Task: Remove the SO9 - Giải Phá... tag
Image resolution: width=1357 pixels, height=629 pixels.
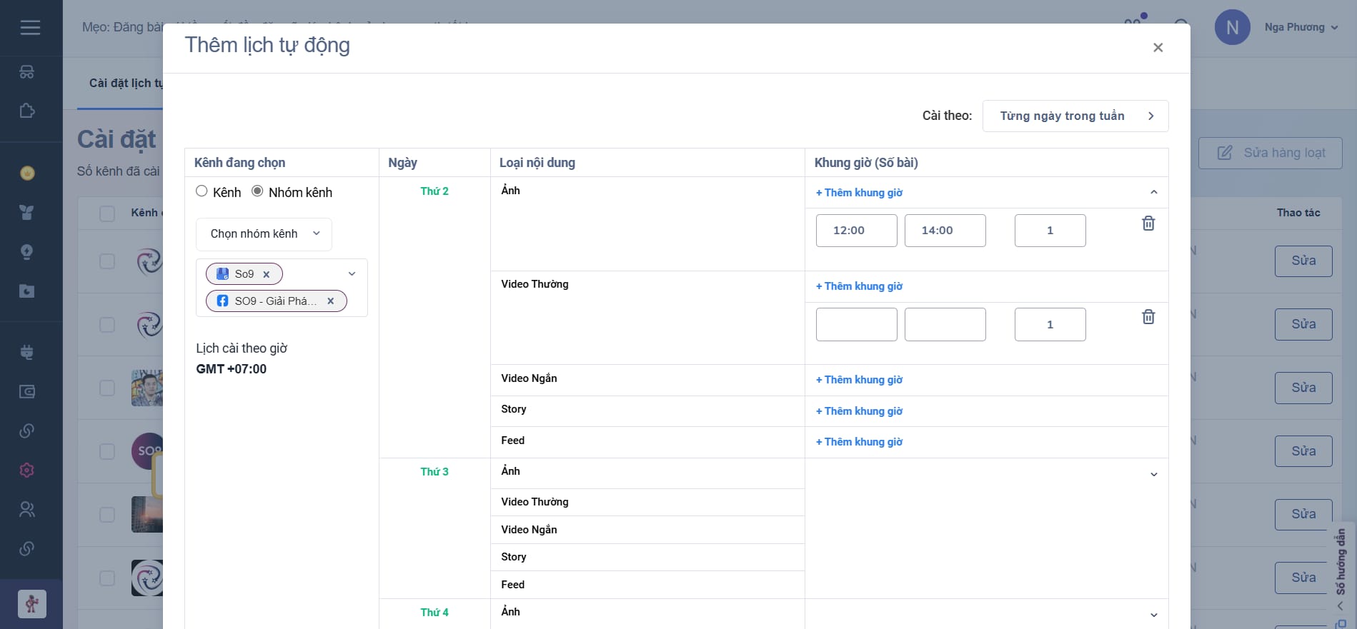Action: pyautogui.click(x=331, y=301)
